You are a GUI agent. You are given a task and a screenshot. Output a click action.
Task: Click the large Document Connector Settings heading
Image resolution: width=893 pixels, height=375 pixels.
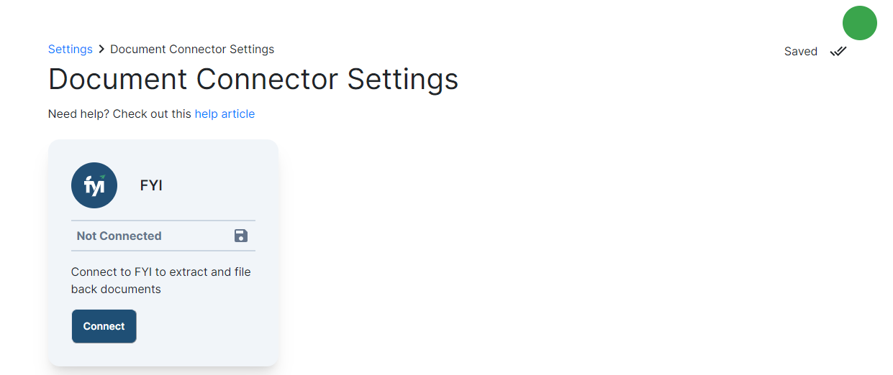pos(253,79)
